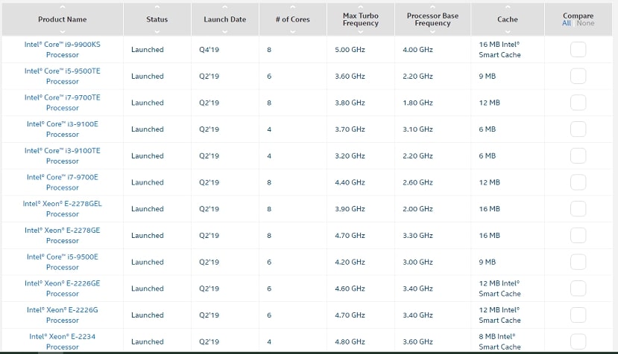Click sort descending arrow below Status header

pyautogui.click(x=157, y=30)
